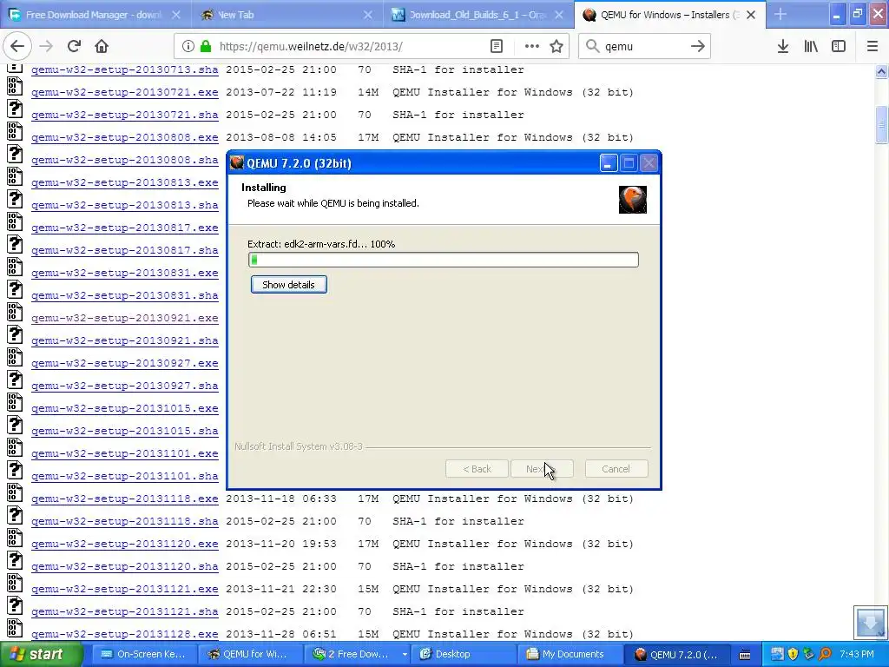This screenshot has width=889, height=667.
Task: Open 2 Free Download taskbar group
Action: pos(354,655)
